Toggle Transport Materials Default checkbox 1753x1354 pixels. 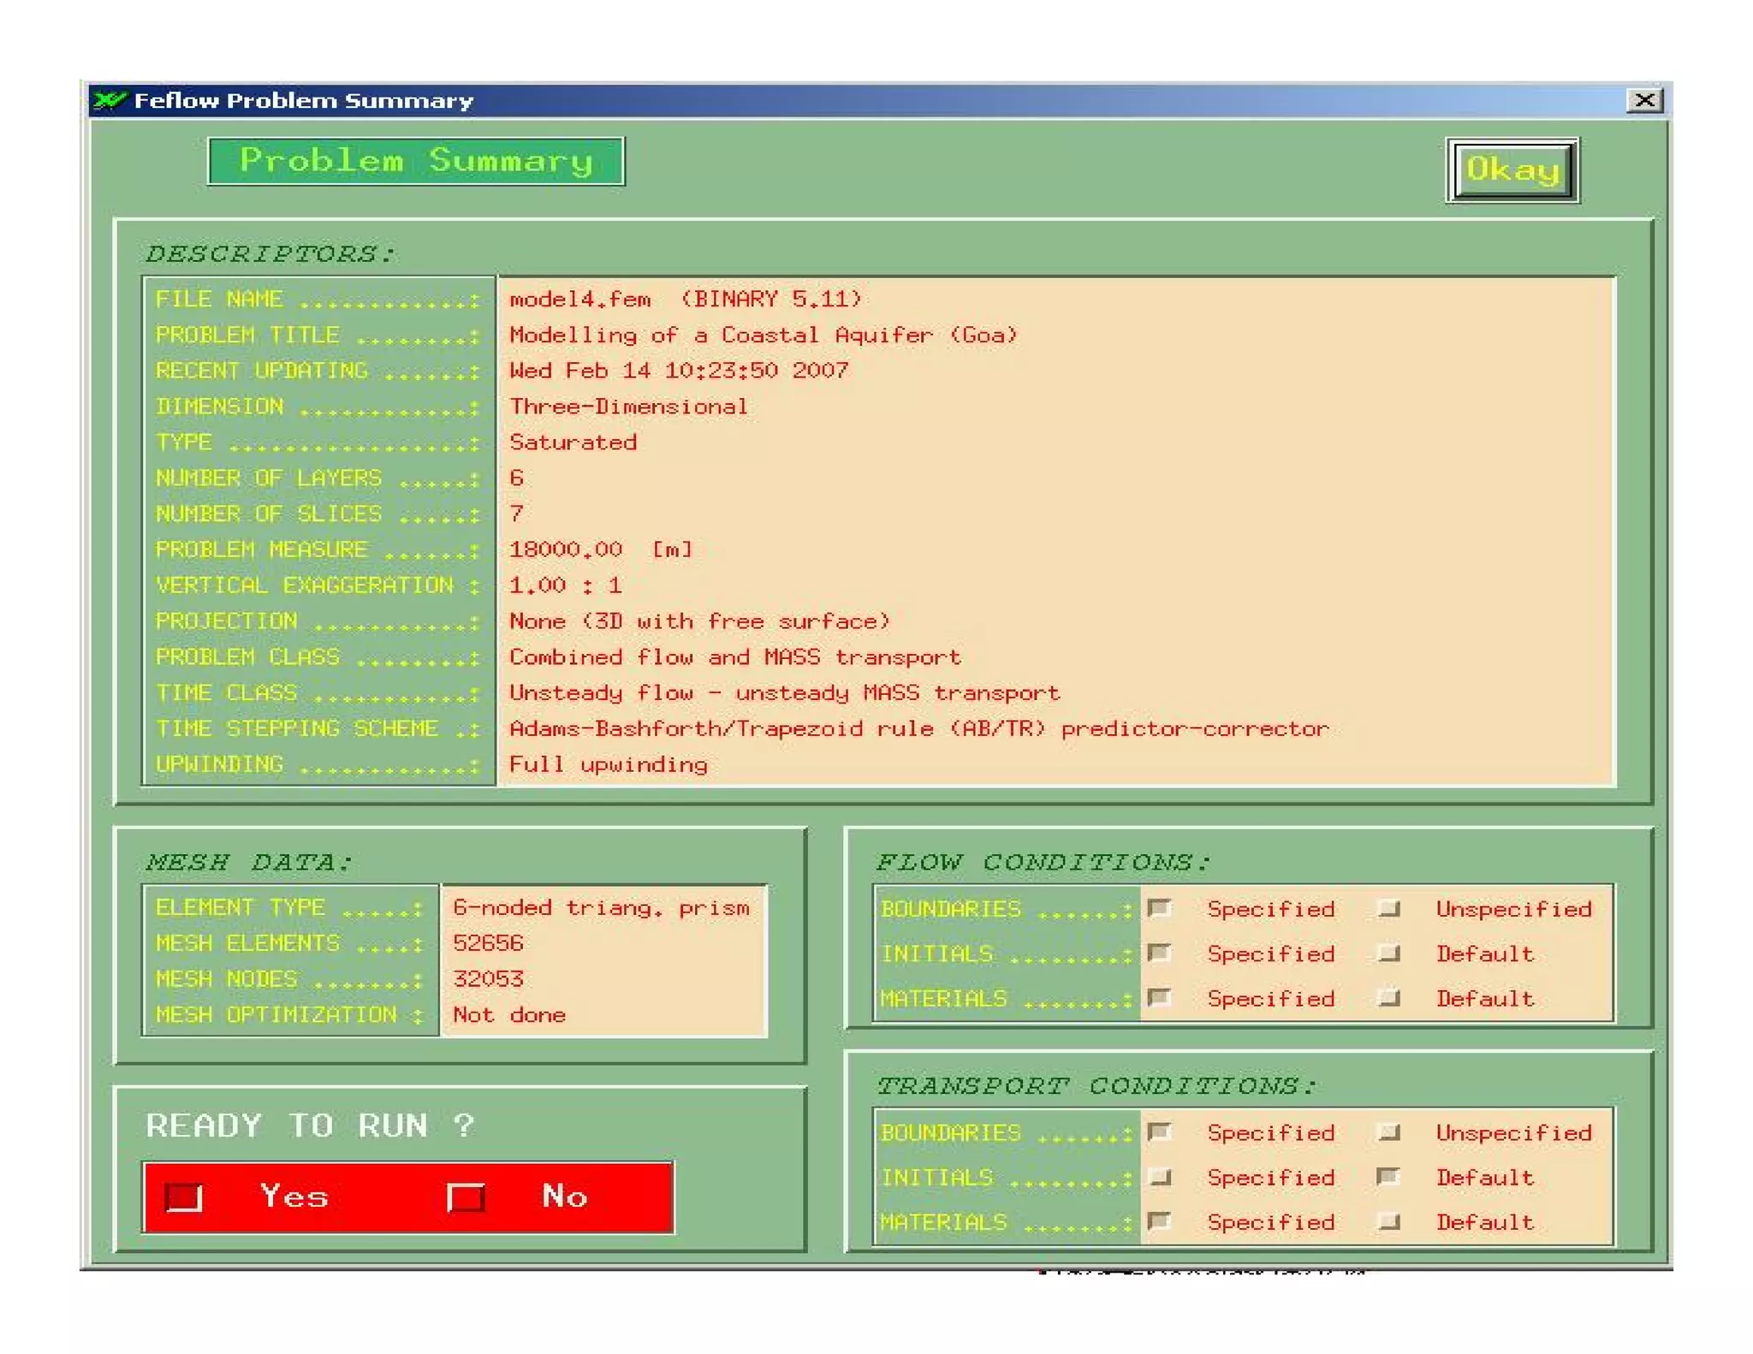click(1389, 1221)
